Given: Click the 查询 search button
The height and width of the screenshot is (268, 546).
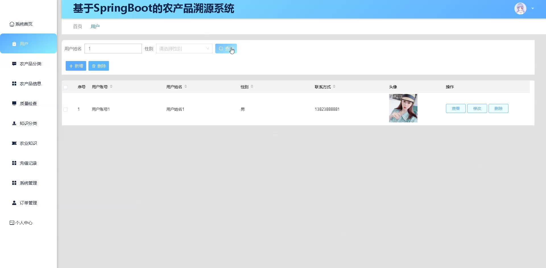Looking at the screenshot, I should (x=226, y=49).
